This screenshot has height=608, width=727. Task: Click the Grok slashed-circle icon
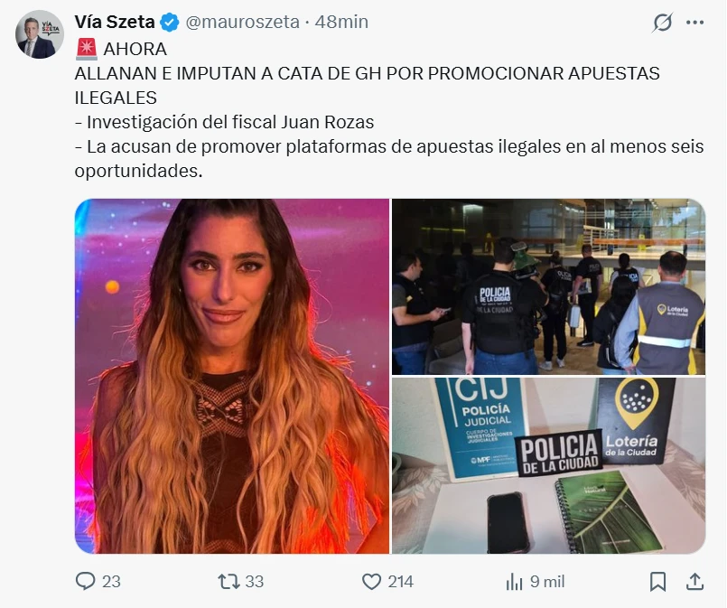pyautogui.click(x=662, y=23)
